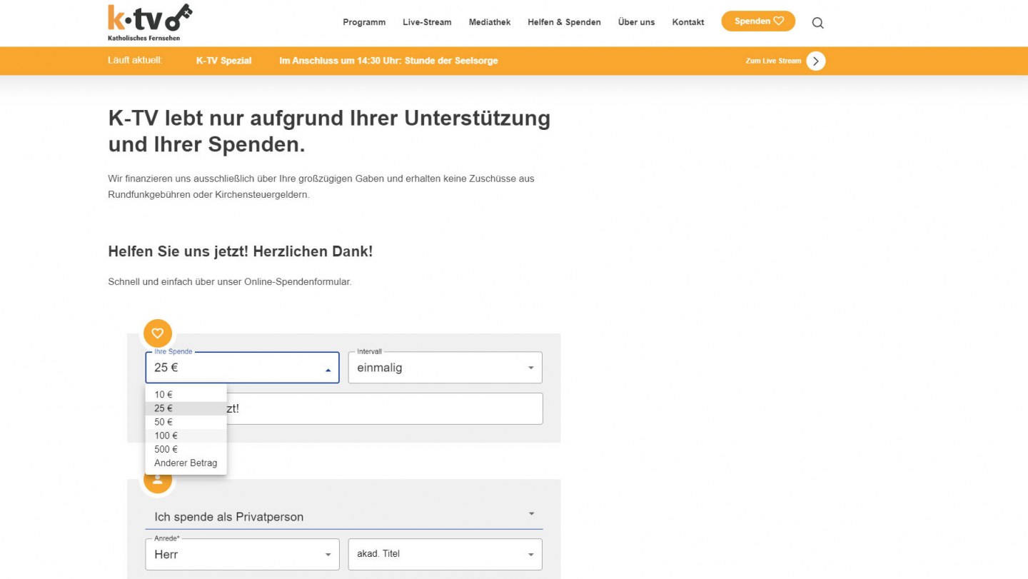Viewport: 1028px width, 579px height.
Task: Select Anderer Betrag option
Action: tap(186, 463)
